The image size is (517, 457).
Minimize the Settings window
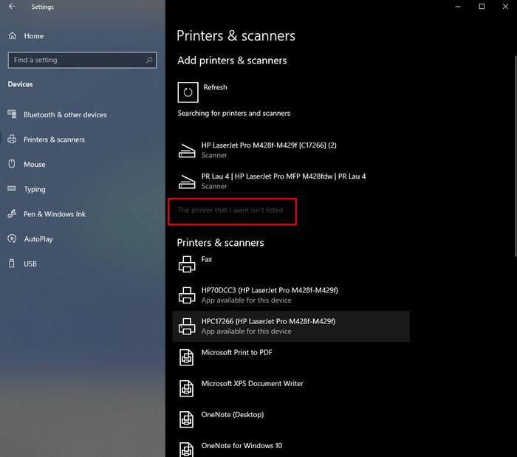(458, 7)
